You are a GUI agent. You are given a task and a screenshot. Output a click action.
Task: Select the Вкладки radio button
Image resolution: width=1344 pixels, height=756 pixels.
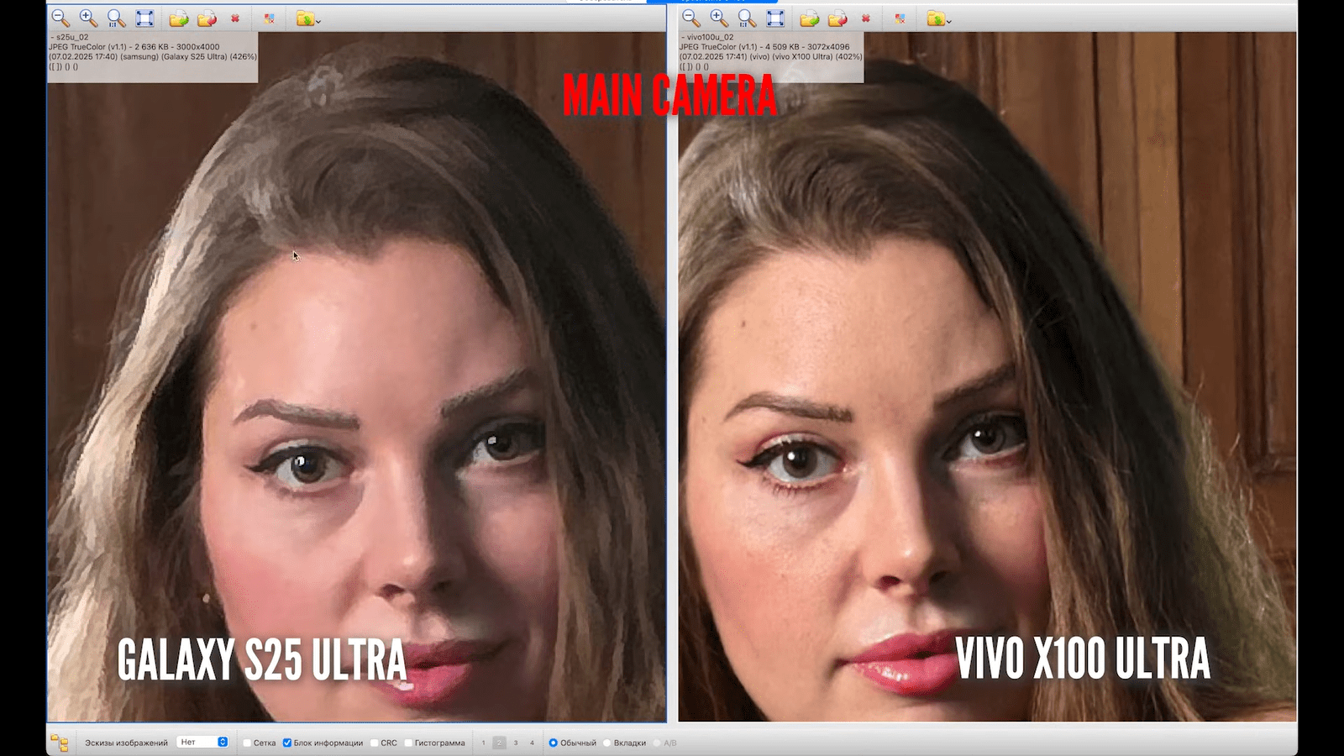606,743
